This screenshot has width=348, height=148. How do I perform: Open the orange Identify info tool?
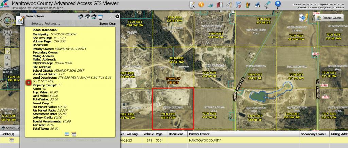click(x=201, y=5)
